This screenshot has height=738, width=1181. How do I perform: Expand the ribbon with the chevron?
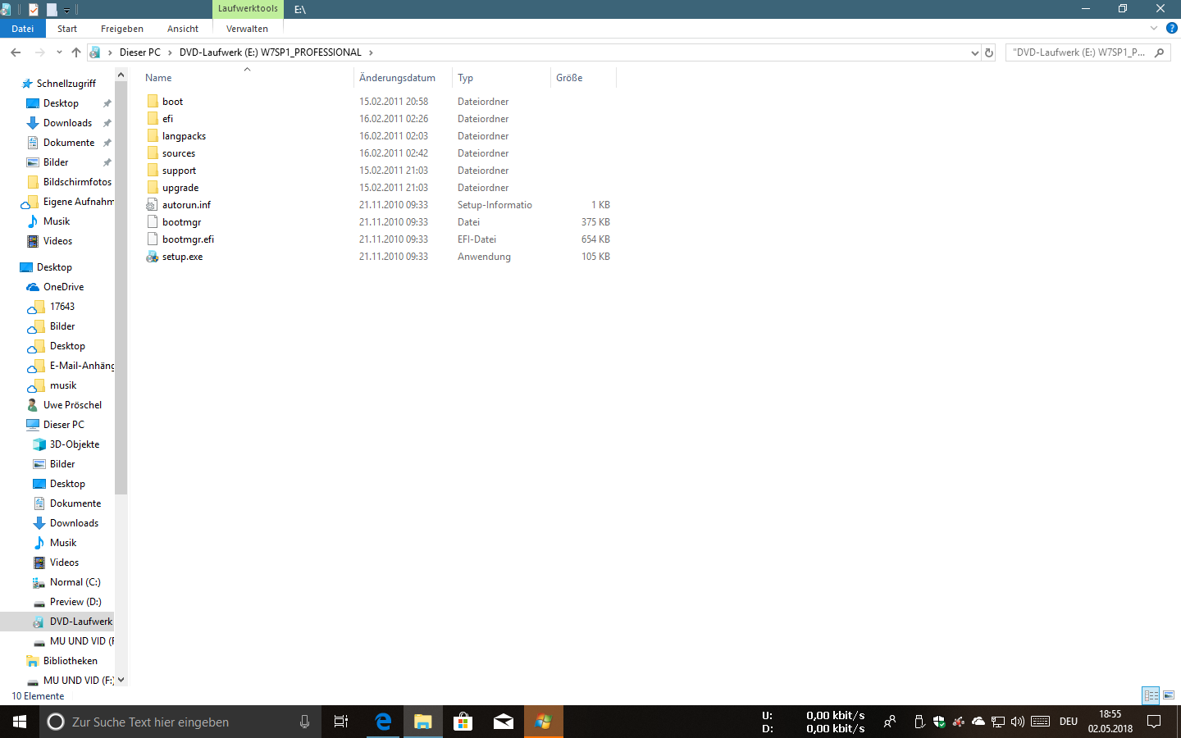1154,29
